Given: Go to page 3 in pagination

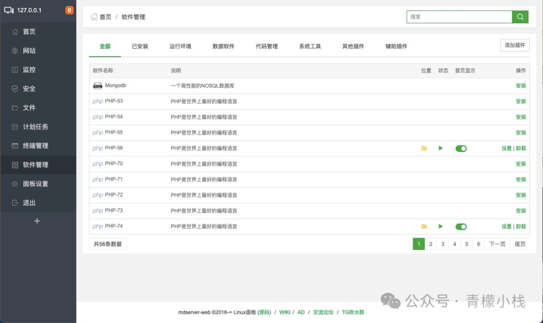Looking at the screenshot, I should pos(442,244).
